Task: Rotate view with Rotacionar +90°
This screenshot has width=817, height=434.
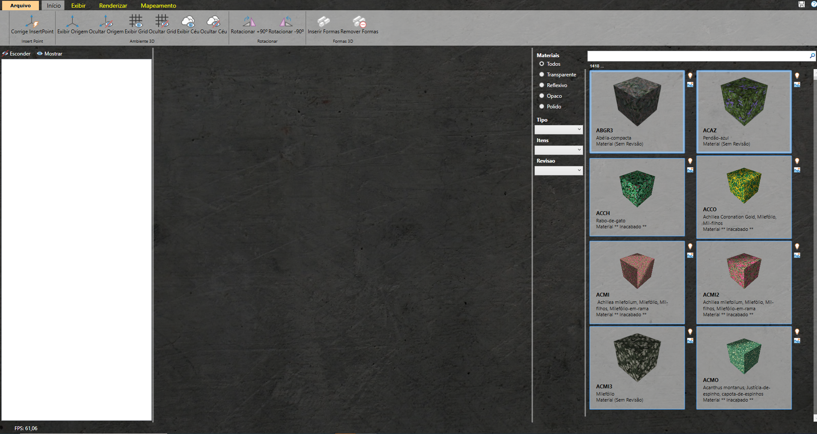Action: (249, 25)
